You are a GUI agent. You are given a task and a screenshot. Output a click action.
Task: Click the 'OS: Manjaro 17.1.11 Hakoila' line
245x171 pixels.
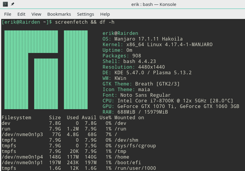[x=142, y=39]
